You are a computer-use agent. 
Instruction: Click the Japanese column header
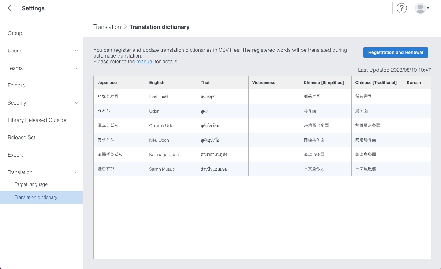107,83
